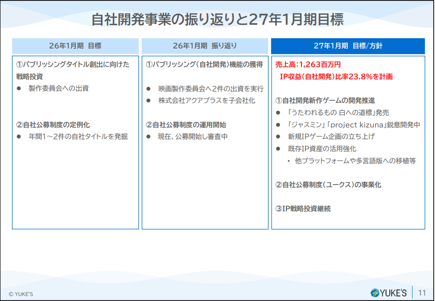Select the 26年1月期 振り返り column header
The height and width of the screenshot is (301, 435).
205,46
